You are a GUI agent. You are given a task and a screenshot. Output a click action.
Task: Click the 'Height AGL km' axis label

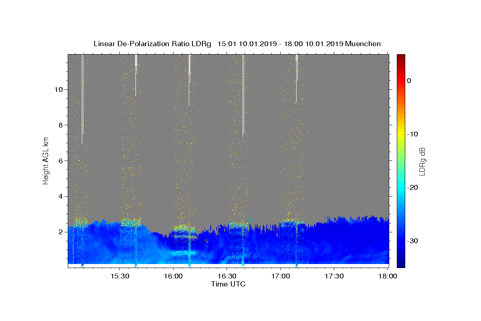(x=46, y=160)
